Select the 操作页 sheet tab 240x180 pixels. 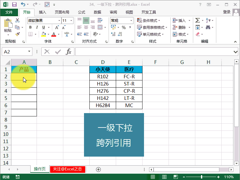pos(39,169)
